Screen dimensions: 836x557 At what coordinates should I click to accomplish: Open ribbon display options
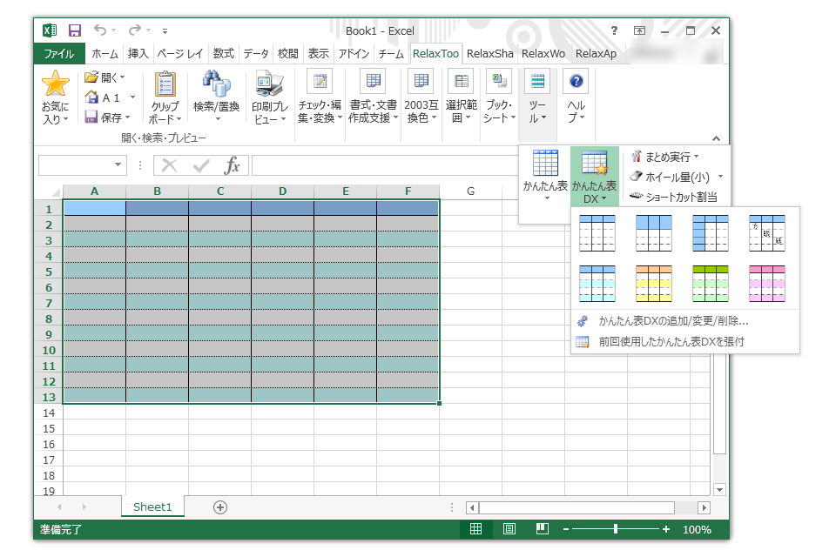[639, 30]
